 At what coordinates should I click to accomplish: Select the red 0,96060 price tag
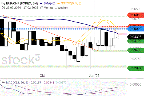135,15
